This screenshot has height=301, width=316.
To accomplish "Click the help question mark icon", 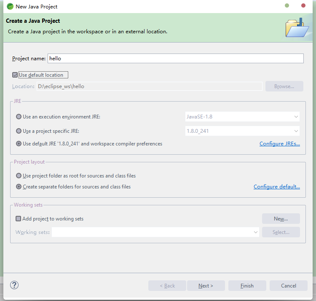I will tap(14, 285).
